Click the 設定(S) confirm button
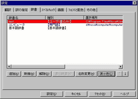 pos(52,94)
